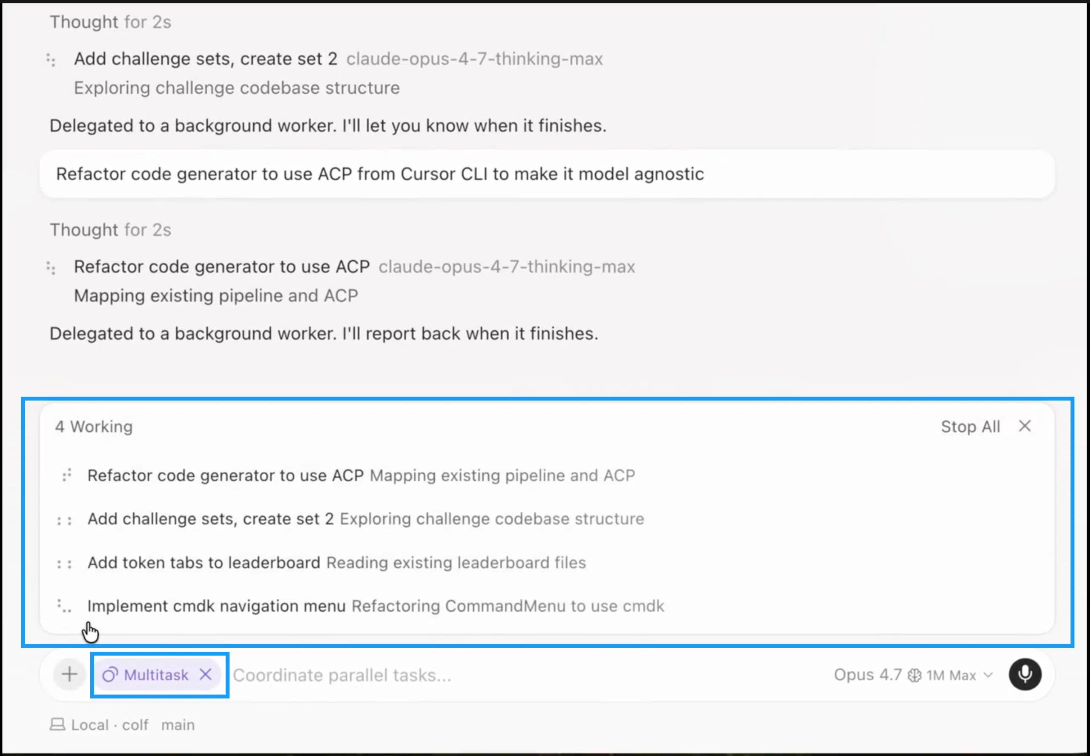Click the spinner icon beside Refactor code generator worker
This screenshot has height=756, width=1090.
coord(67,475)
